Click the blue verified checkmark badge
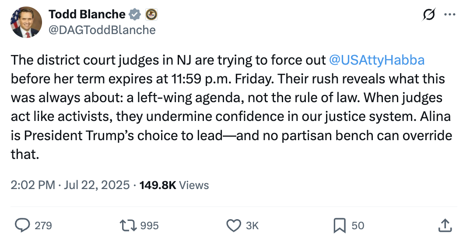The height and width of the screenshot is (241, 470). (x=135, y=14)
